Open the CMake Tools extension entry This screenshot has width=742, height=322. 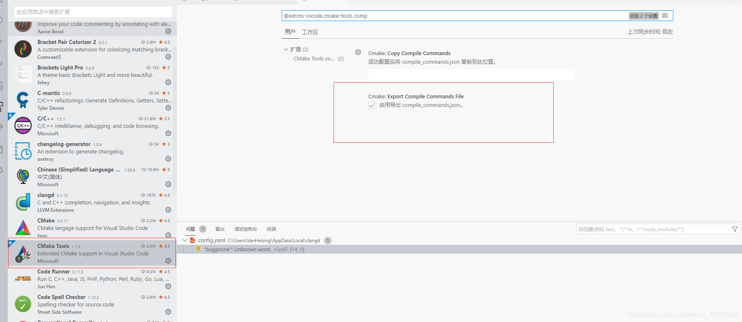92,253
